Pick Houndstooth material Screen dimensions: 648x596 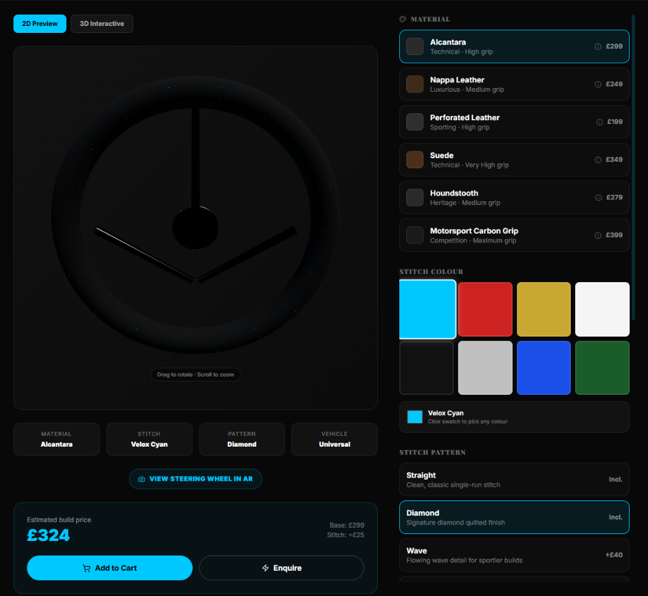tap(514, 197)
